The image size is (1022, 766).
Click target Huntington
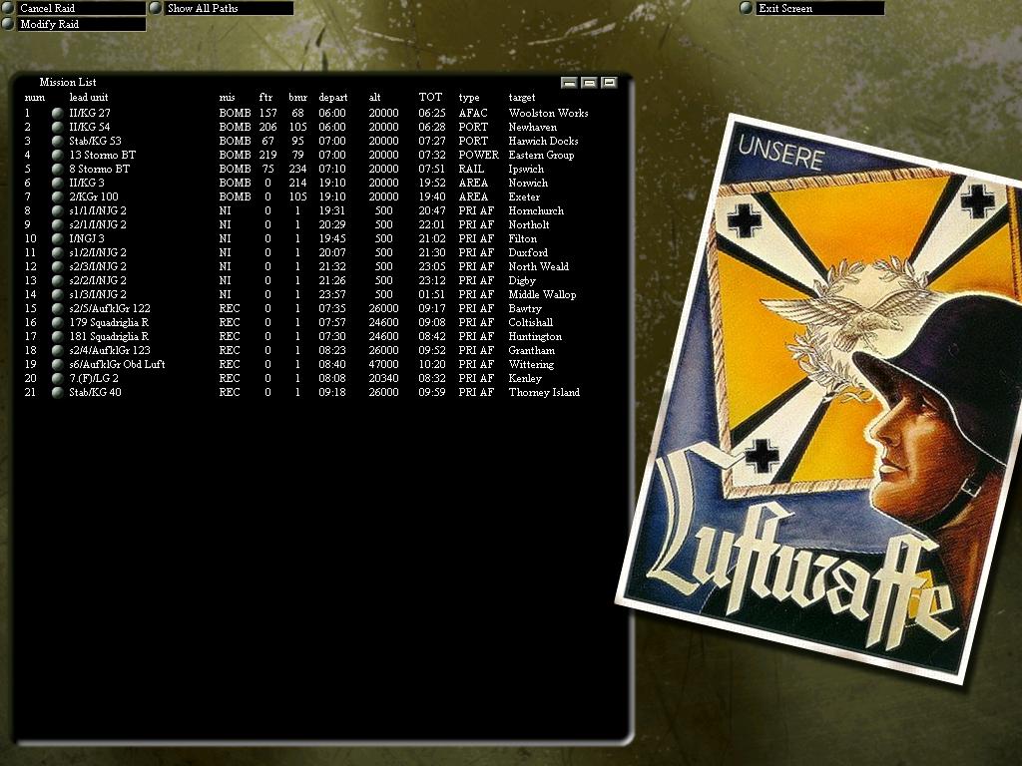[535, 337]
